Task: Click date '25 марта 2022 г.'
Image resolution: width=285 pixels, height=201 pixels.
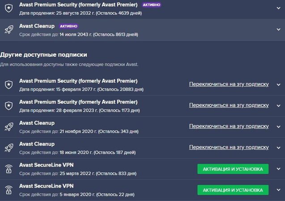Action: coord(77,174)
